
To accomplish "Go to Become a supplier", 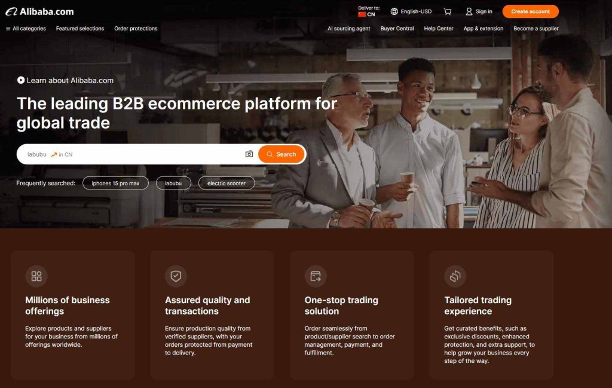I will click(x=536, y=29).
